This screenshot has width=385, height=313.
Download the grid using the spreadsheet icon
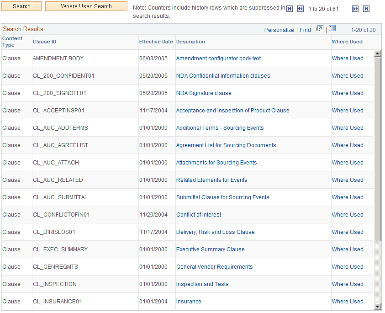(x=332, y=29)
